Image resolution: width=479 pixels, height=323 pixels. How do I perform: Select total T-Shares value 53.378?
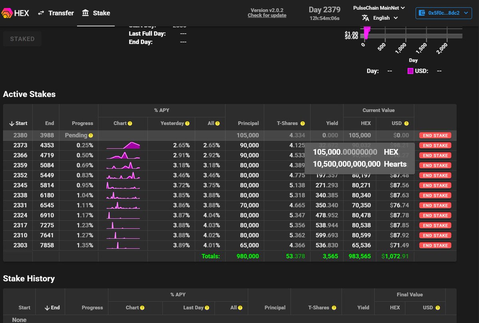tap(295, 256)
